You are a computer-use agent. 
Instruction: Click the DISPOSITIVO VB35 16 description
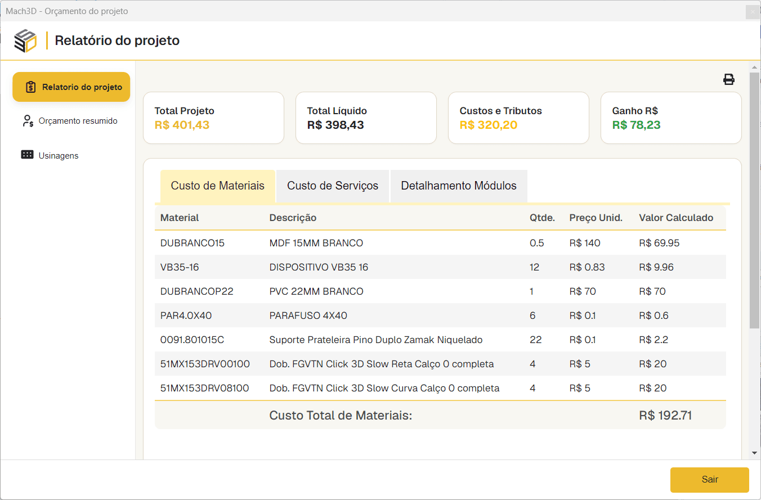319,267
